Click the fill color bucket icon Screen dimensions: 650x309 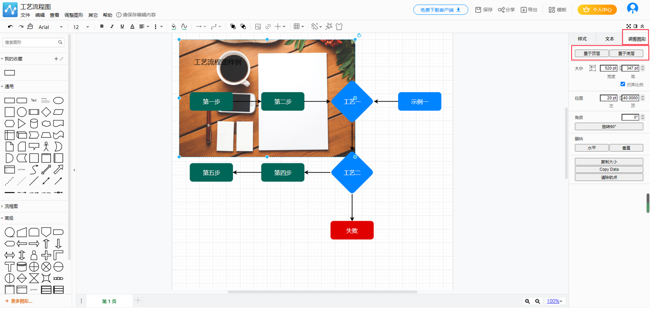174,27
